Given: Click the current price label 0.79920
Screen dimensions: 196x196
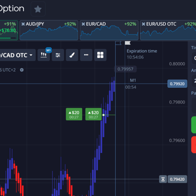Looking at the screenshot, I should pos(177,84).
